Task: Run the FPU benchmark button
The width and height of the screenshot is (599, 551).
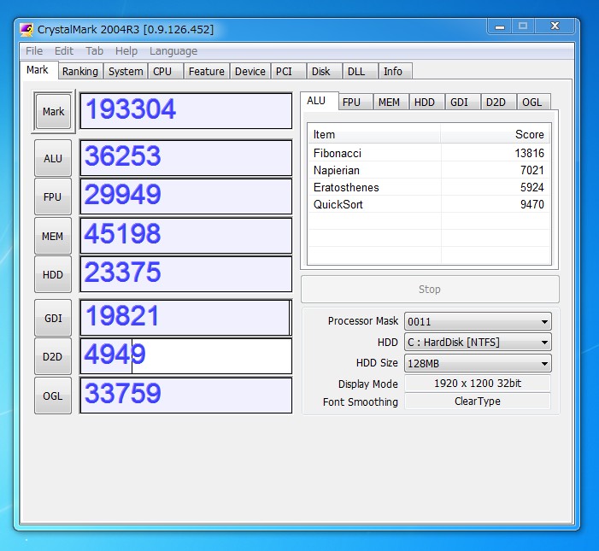Action: coord(53,196)
